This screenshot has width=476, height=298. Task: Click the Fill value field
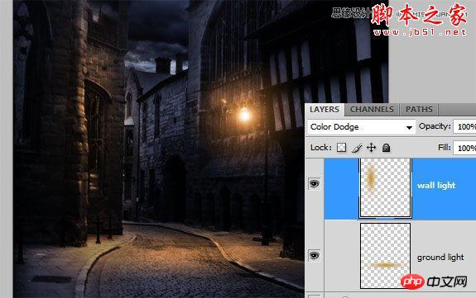click(x=464, y=148)
